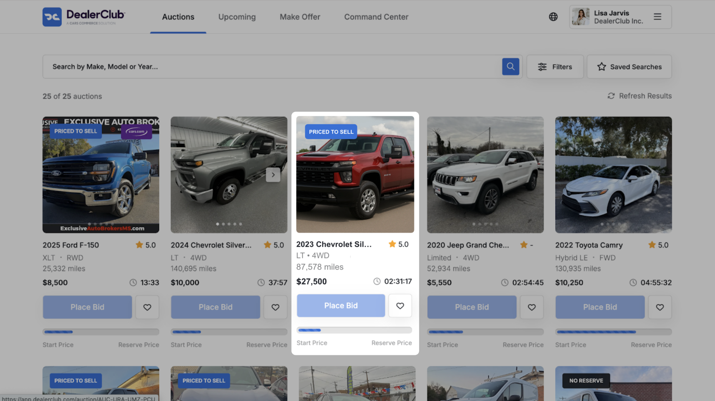Image resolution: width=715 pixels, height=401 pixels.
Task: Click the star icon on 2020 Jeep Grand Cherokee
Action: [524, 245]
